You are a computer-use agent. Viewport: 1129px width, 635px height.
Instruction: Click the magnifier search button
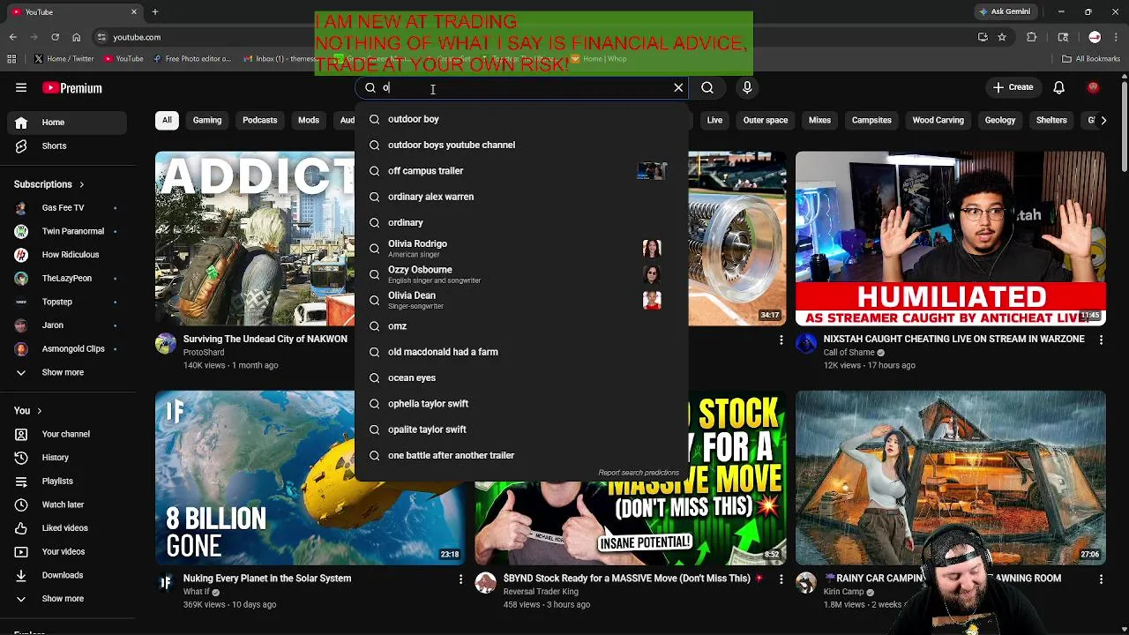(x=707, y=88)
